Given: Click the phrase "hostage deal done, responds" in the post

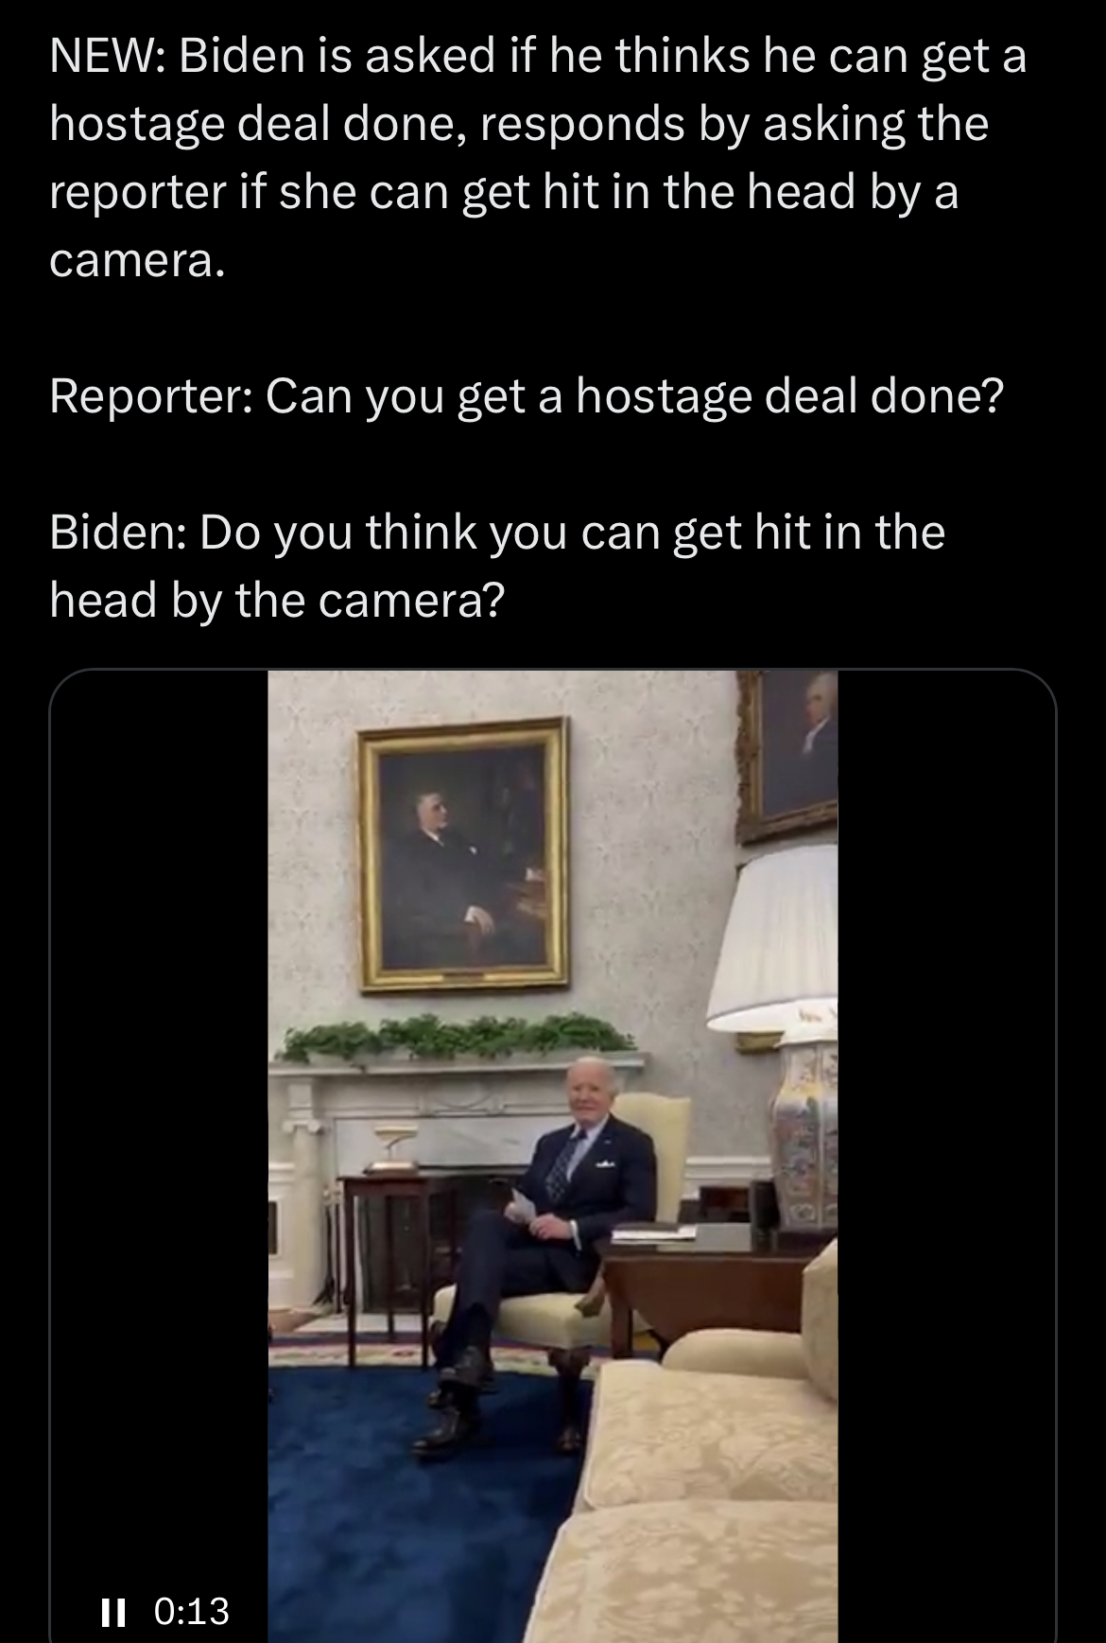Looking at the screenshot, I should (367, 125).
